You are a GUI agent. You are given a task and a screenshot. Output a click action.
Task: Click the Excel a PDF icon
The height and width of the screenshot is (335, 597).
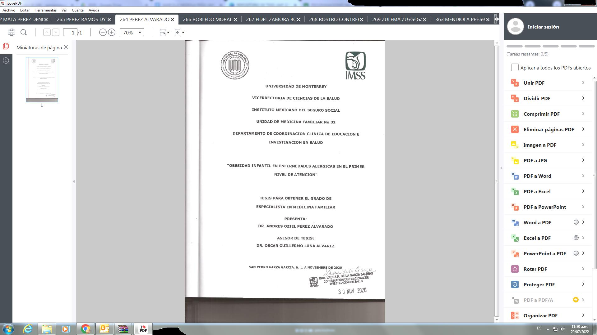click(x=515, y=238)
